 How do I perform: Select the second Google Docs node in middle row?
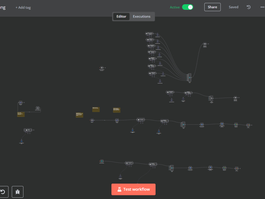[222, 124]
